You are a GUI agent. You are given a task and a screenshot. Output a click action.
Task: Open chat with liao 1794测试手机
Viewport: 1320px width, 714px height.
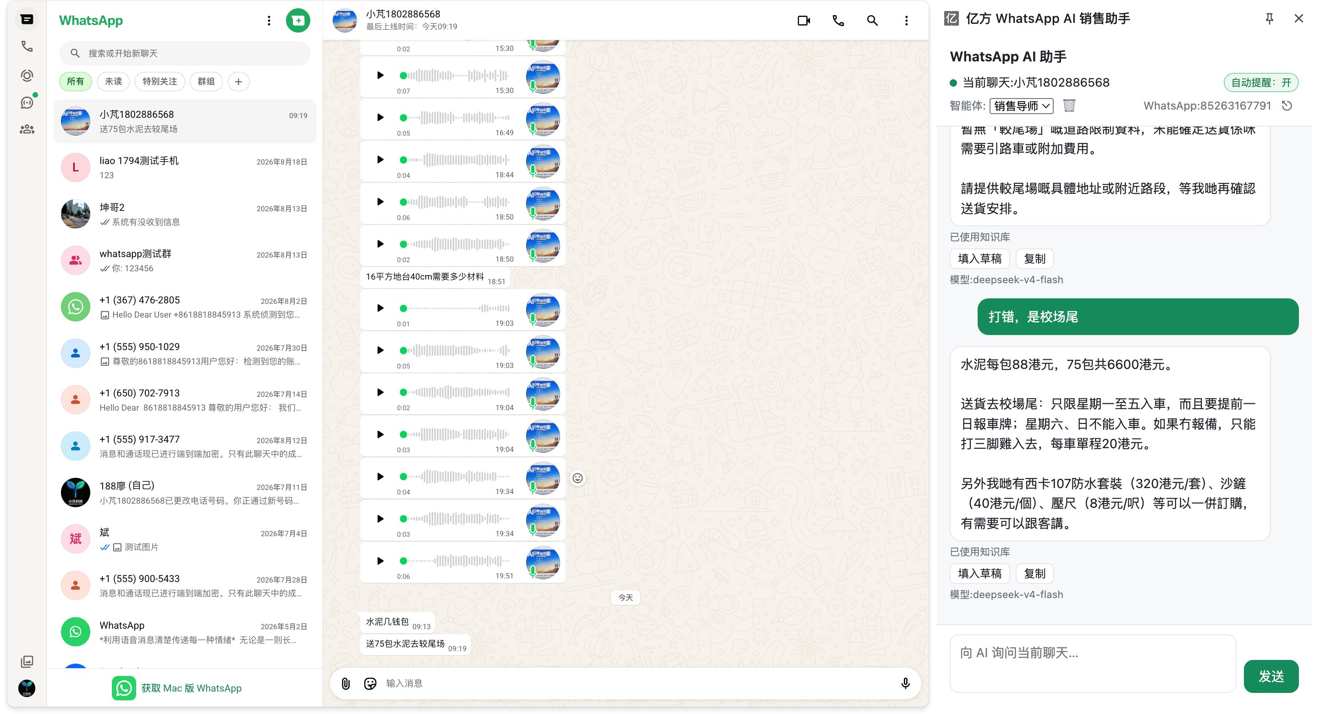tap(185, 167)
